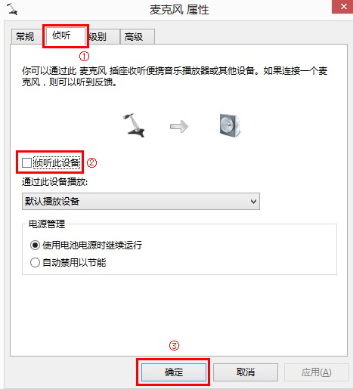
Task: Enable the 侦听此设备 checkbox
Action: [x=26, y=162]
